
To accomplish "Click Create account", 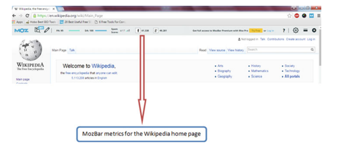I will point(296,39).
